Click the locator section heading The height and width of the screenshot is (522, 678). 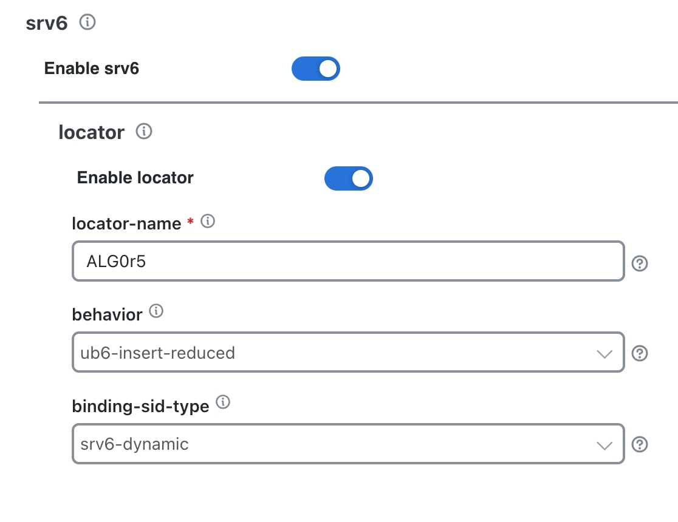[x=91, y=132]
